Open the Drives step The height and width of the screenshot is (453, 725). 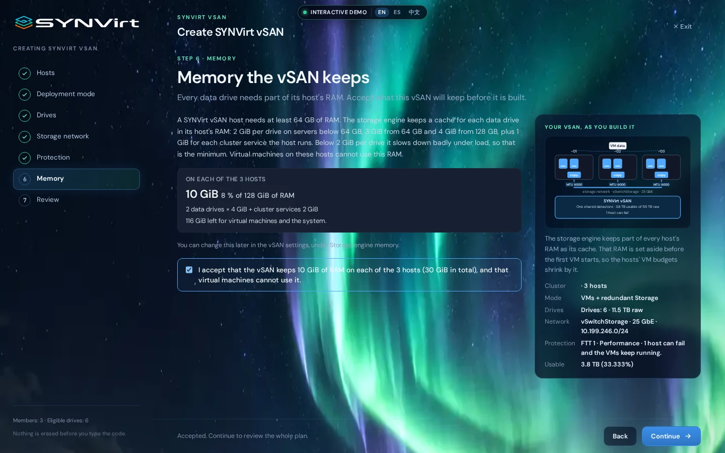coord(77,115)
